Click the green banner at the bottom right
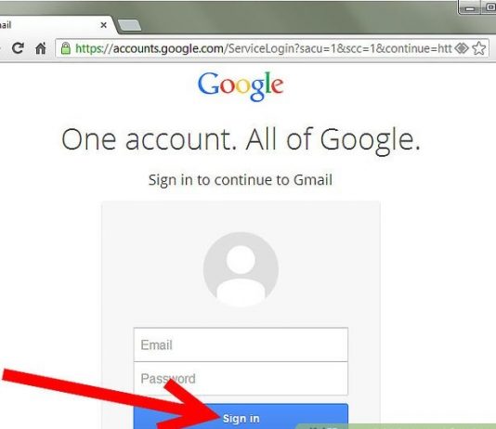This screenshot has width=496, height=429. (396, 426)
